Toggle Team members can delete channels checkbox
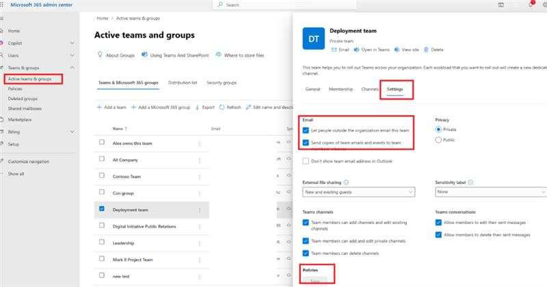Screen dimensions: 547x287 coord(306,253)
